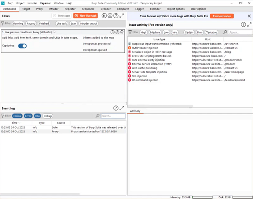This screenshot has width=253, height=199.
Task: Switch to the Repeater tab
Action: (70, 9)
